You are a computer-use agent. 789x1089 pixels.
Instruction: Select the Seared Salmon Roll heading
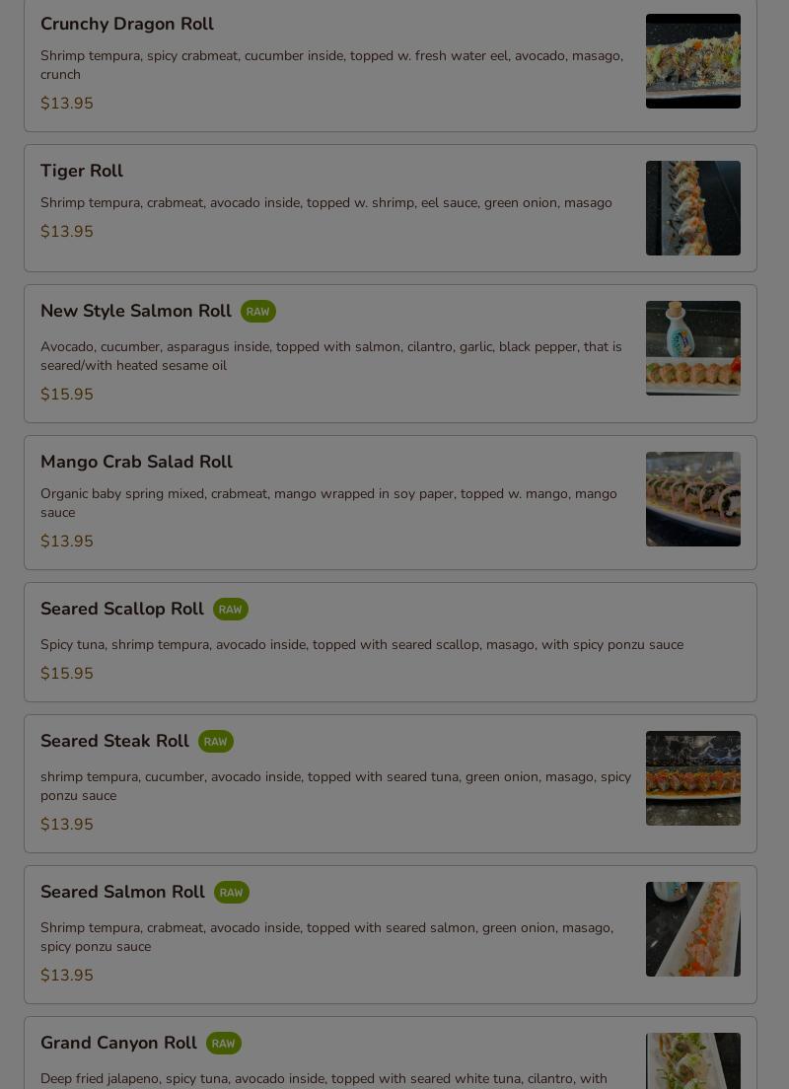tap(122, 892)
